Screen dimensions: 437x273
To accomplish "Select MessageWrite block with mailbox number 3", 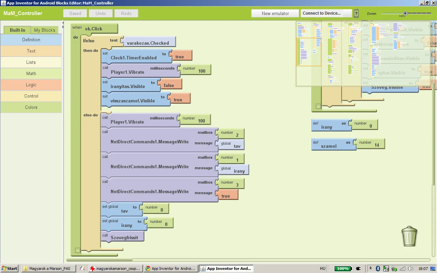I will (x=159, y=190).
